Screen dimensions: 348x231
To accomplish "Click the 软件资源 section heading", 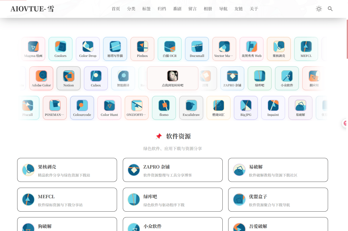I will pyautogui.click(x=178, y=136).
